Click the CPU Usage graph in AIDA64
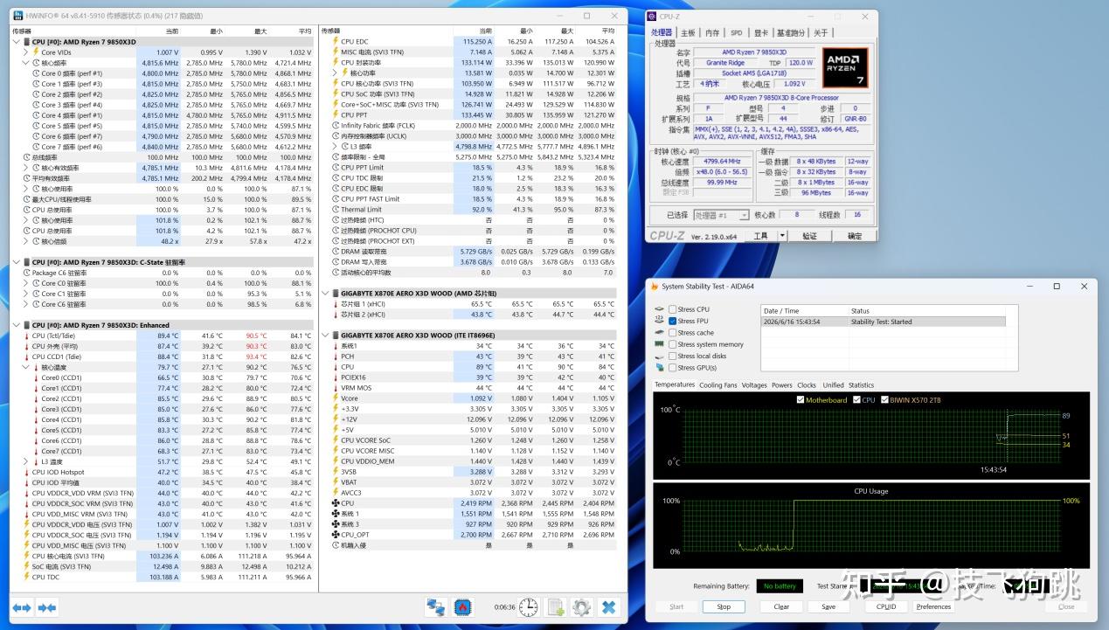Viewport: 1109px width, 630px height. tap(871, 526)
